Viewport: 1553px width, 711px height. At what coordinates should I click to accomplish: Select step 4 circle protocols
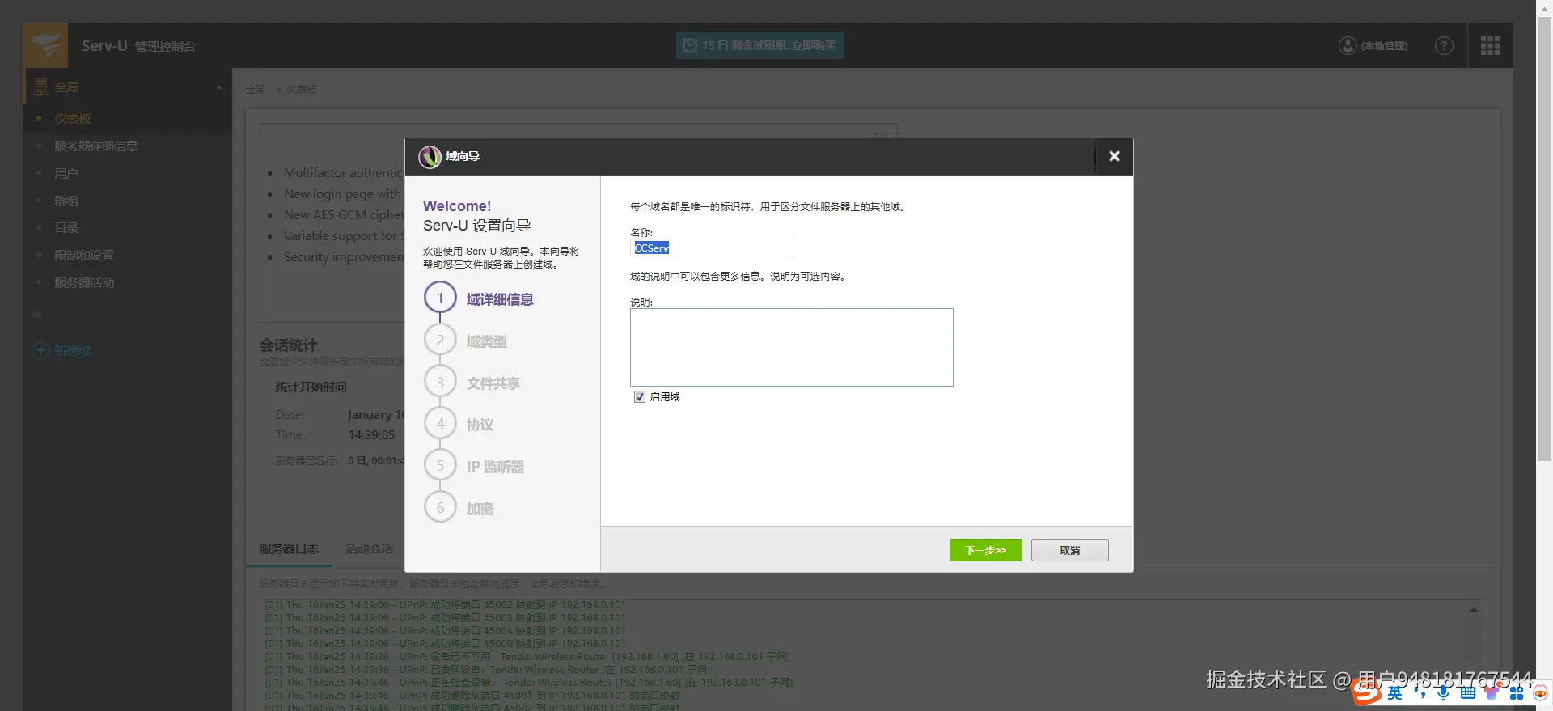pos(440,424)
